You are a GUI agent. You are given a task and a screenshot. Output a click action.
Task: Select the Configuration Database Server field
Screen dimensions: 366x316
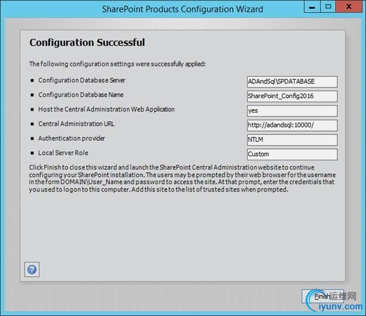(x=292, y=82)
